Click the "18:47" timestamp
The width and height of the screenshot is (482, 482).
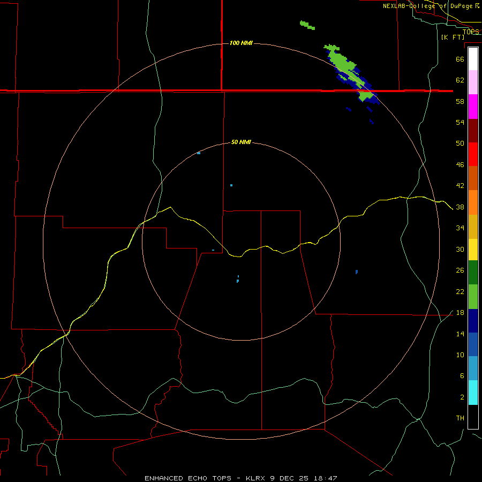(325, 478)
